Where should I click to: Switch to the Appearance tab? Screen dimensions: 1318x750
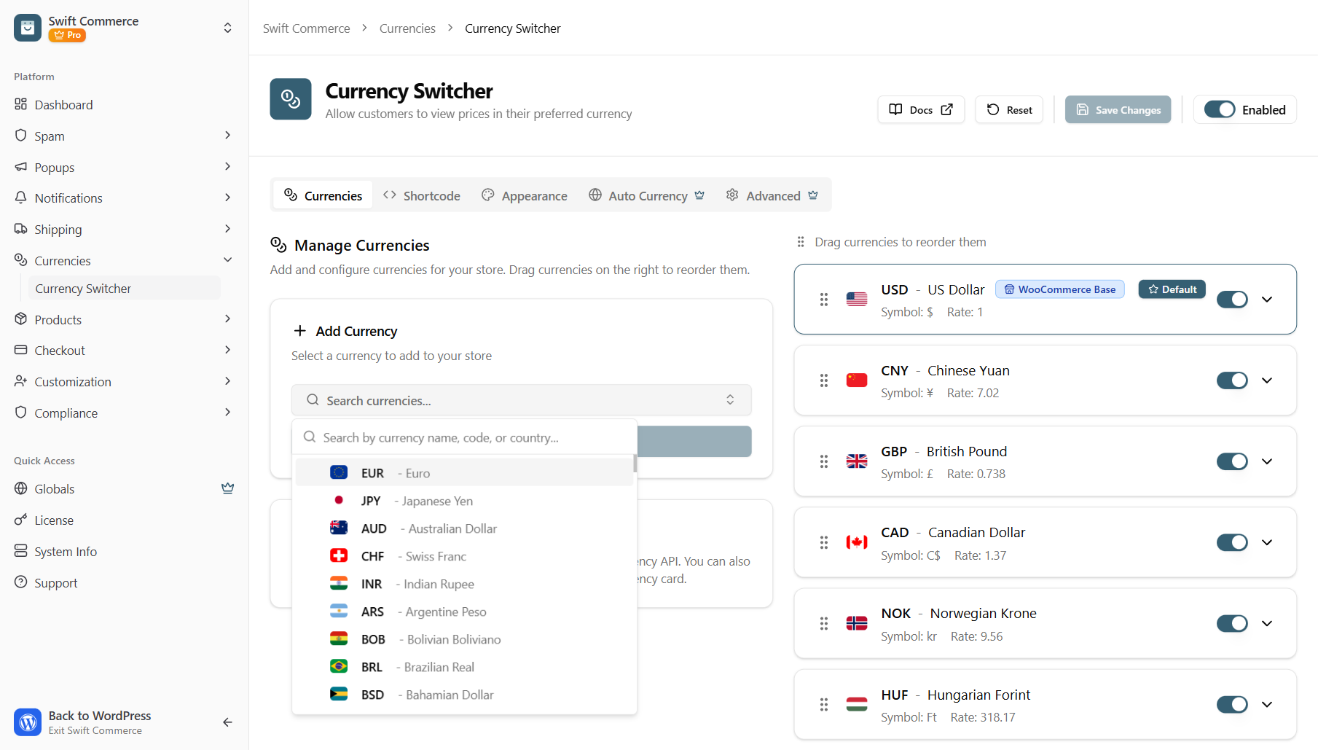(525, 195)
